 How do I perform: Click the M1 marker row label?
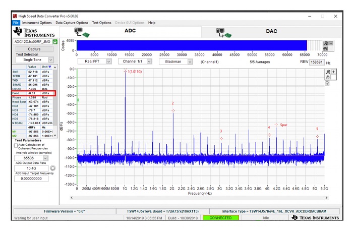tap(15, 132)
